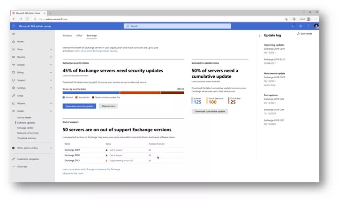Expand the Groups menu chevron
Screen dimensions: 339x202
(x=51, y=65)
